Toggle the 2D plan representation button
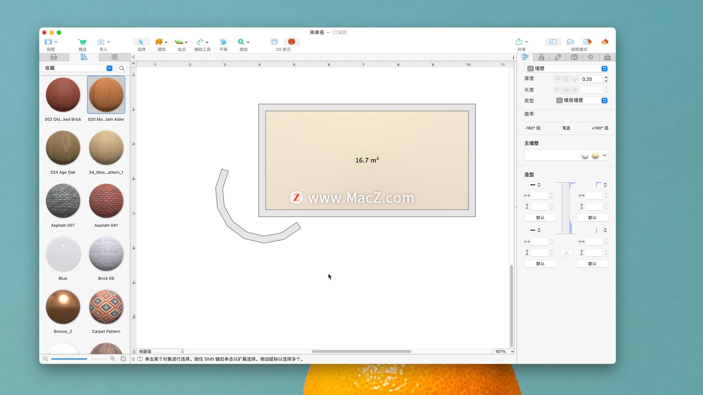The width and height of the screenshot is (703, 395). tap(275, 42)
